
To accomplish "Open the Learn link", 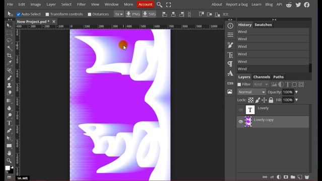I will tap(256, 5).
